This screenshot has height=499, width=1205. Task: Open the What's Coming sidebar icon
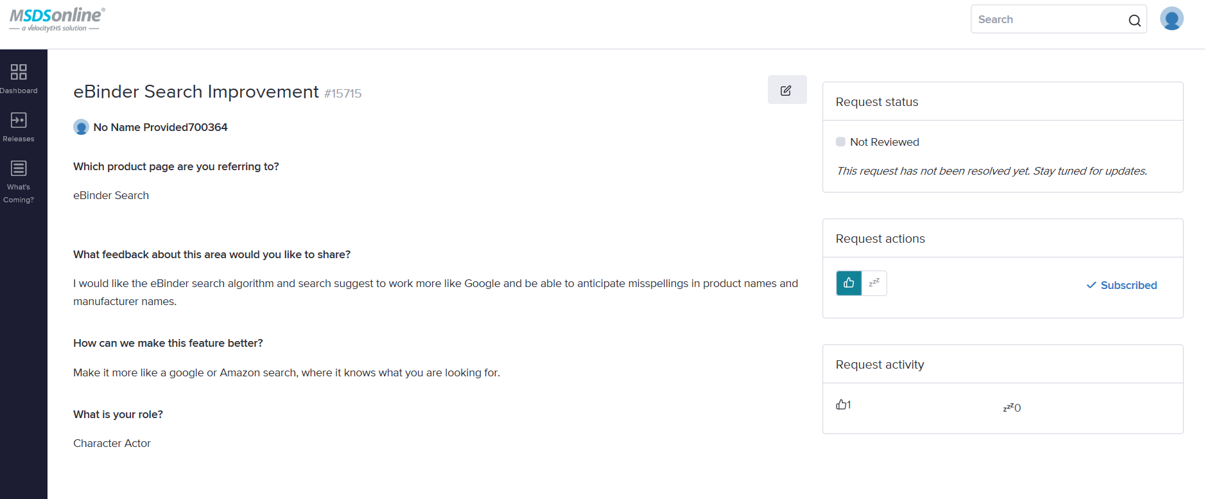pyautogui.click(x=19, y=168)
